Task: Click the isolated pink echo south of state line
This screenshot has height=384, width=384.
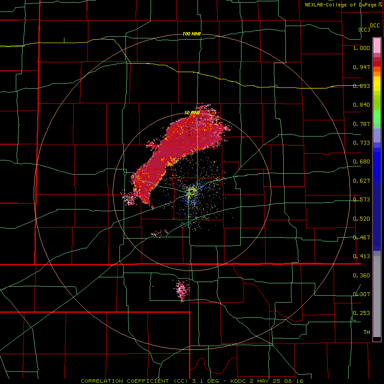Action: (x=182, y=291)
